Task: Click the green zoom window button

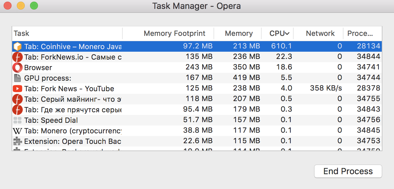Action: [34, 6]
